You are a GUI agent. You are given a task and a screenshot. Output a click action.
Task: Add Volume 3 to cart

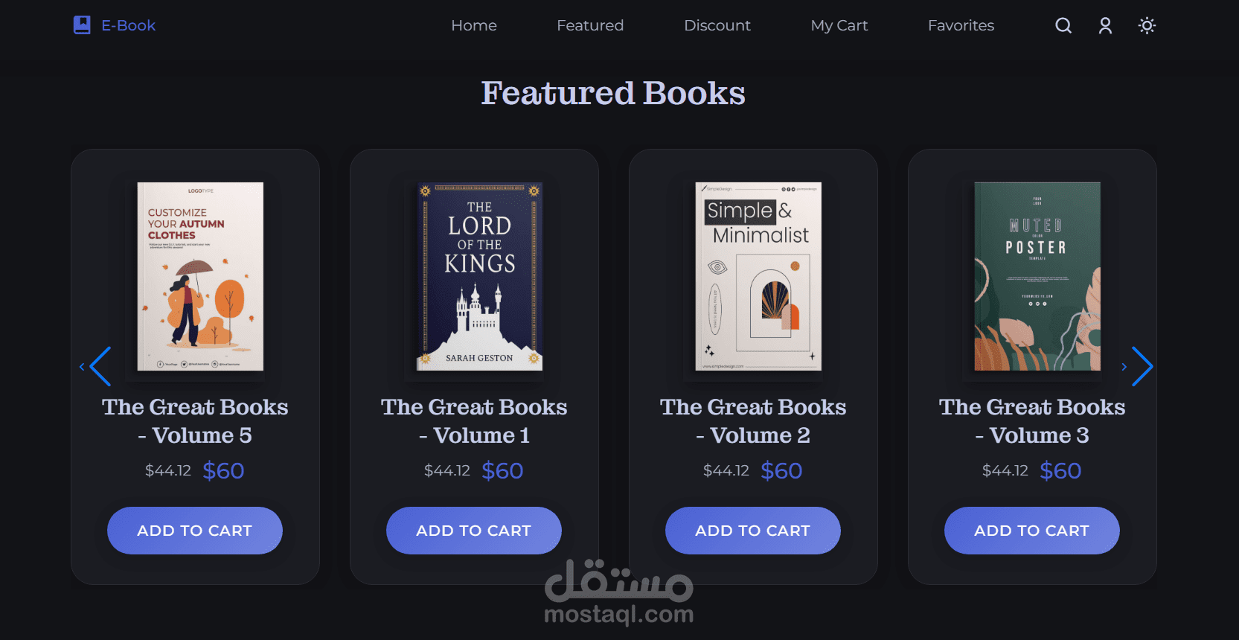1032,531
